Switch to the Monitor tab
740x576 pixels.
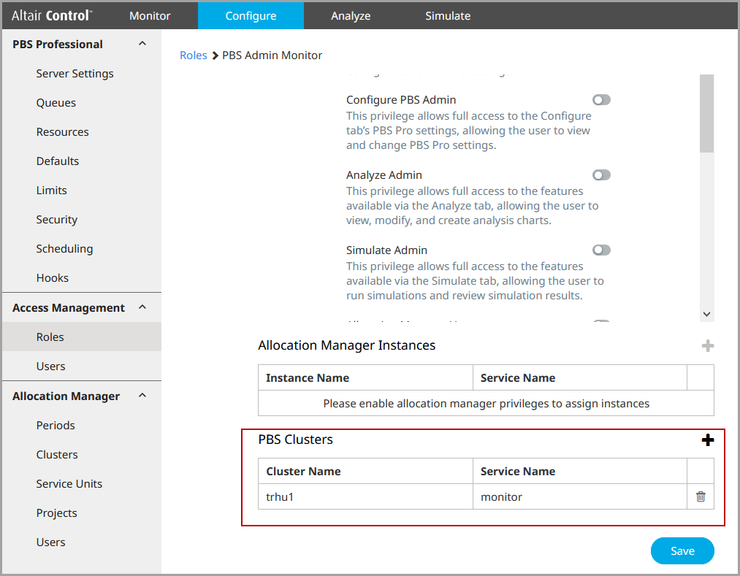tap(150, 15)
